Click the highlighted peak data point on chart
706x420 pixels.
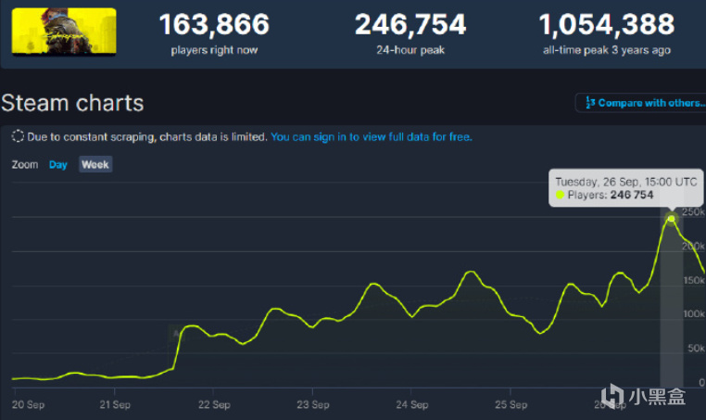tap(672, 219)
